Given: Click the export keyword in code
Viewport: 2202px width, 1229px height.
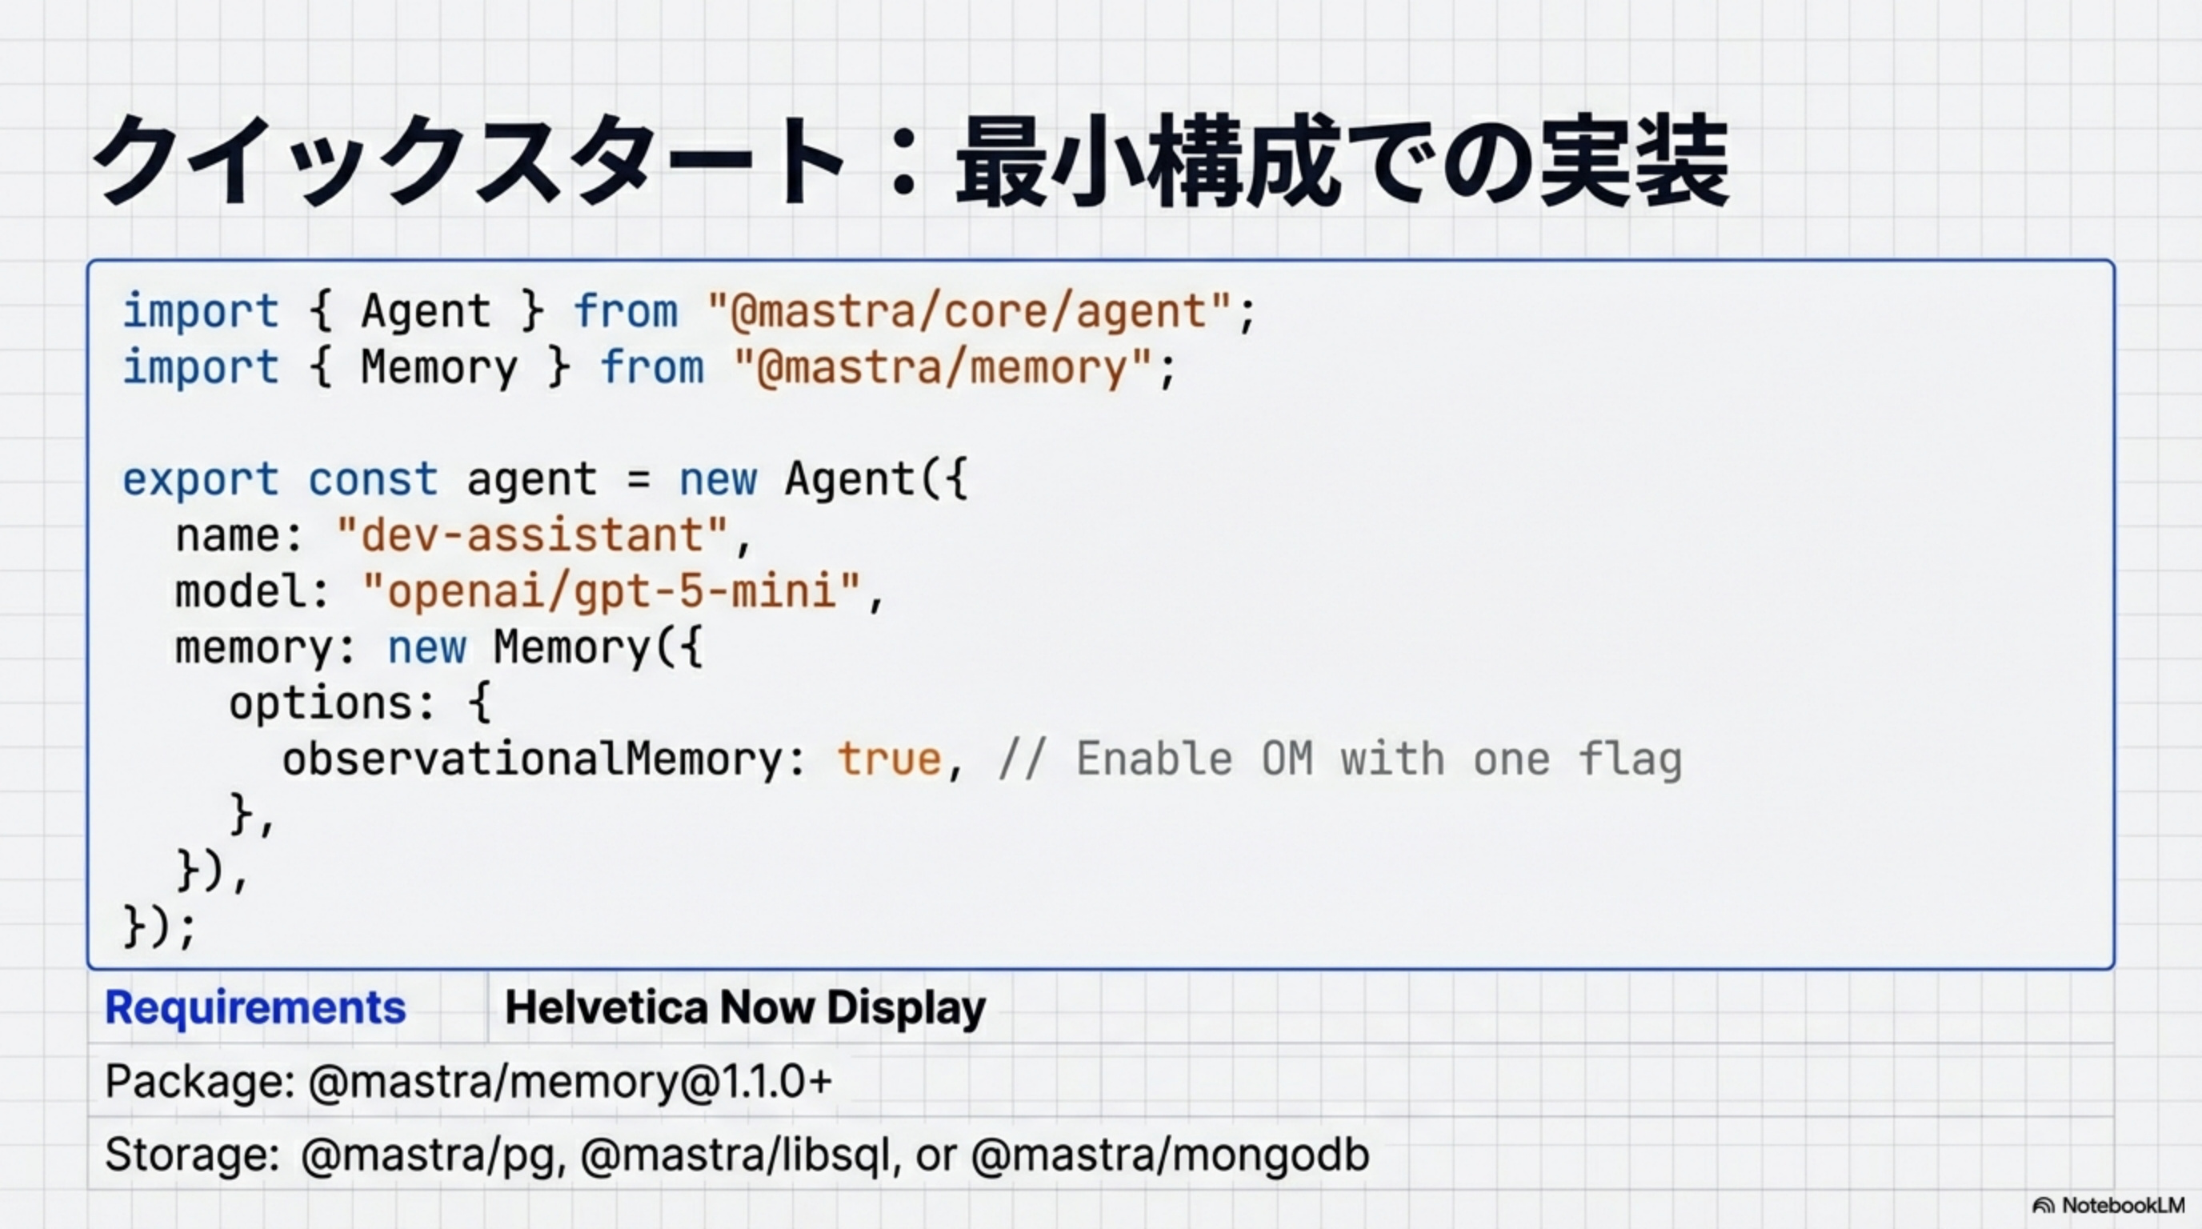Looking at the screenshot, I should 200,479.
